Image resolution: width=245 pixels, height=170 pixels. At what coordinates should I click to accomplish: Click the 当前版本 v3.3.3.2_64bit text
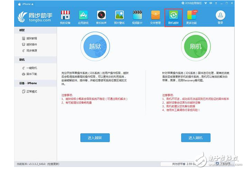31,164
